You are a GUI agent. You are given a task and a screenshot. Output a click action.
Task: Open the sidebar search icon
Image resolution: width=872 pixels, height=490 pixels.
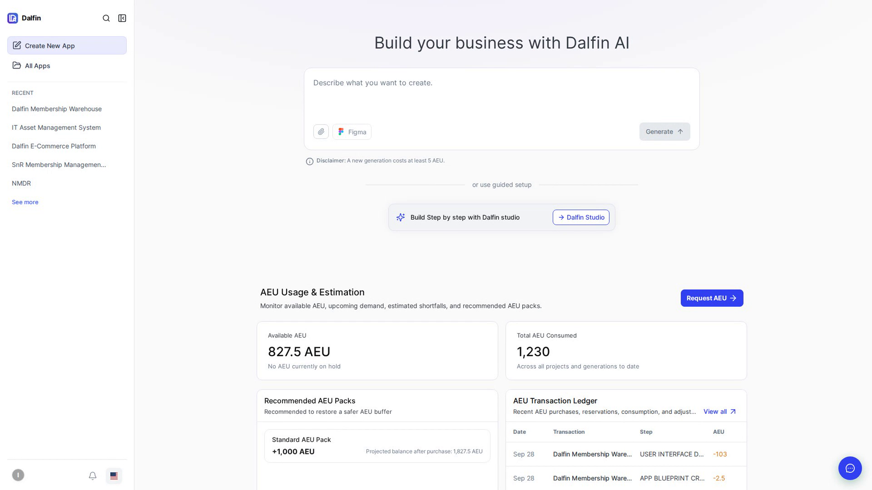click(x=106, y=18)
